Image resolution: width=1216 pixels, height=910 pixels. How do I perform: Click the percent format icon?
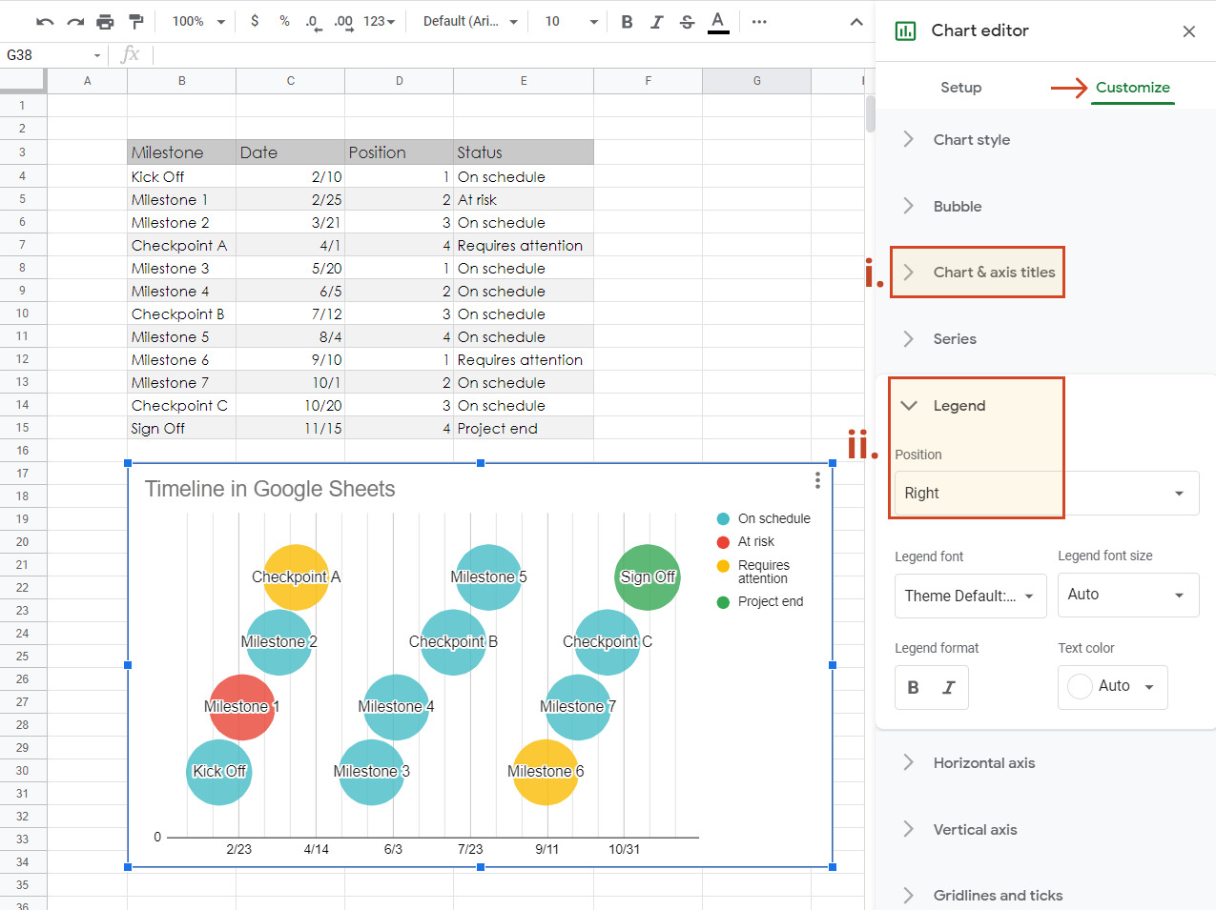[x=283, y=21]
